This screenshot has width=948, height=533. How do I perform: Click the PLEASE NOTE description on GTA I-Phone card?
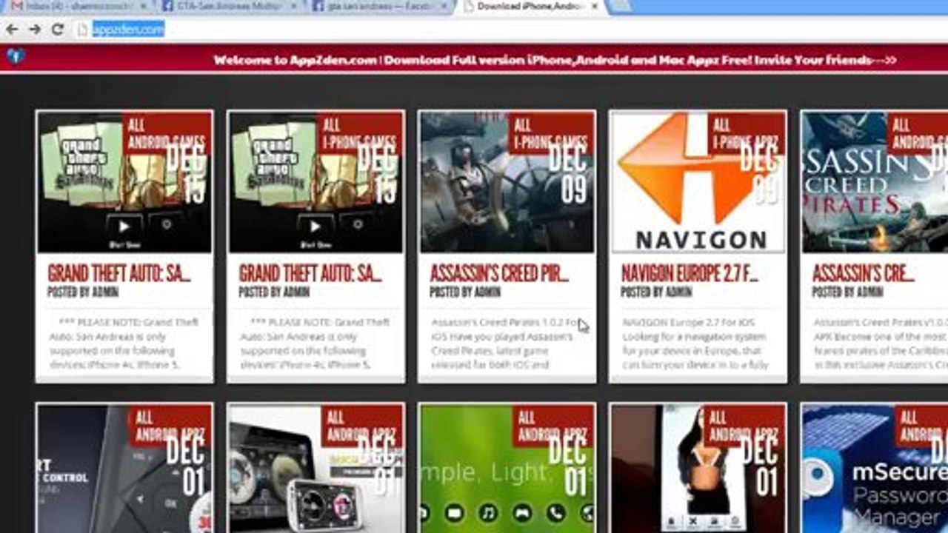click(x=316, y=343)
